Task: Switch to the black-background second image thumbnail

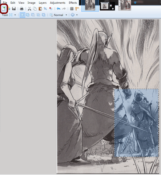Action: (x=107, y=6)
